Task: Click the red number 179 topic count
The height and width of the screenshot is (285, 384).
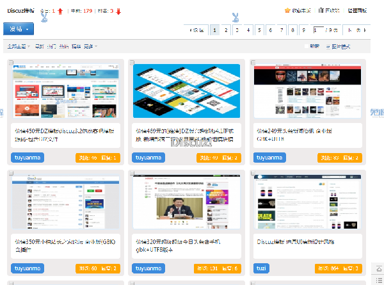Action: click(x=88, y=11)
